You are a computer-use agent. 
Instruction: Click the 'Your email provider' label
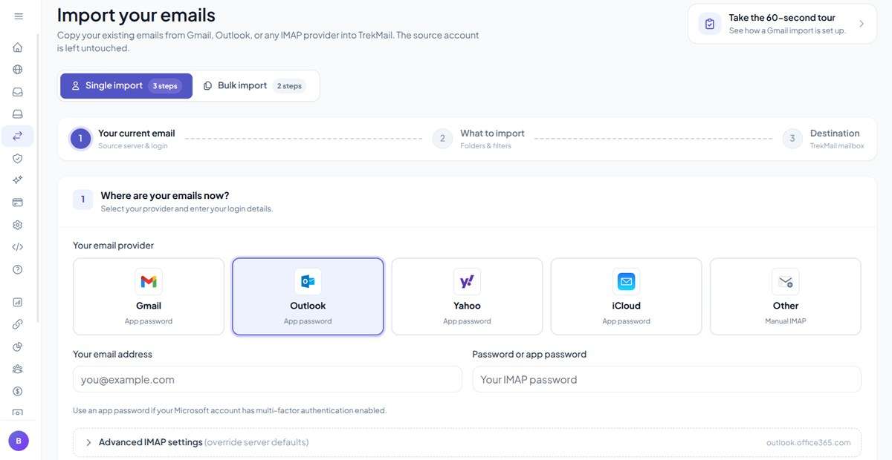pos(113,245)
